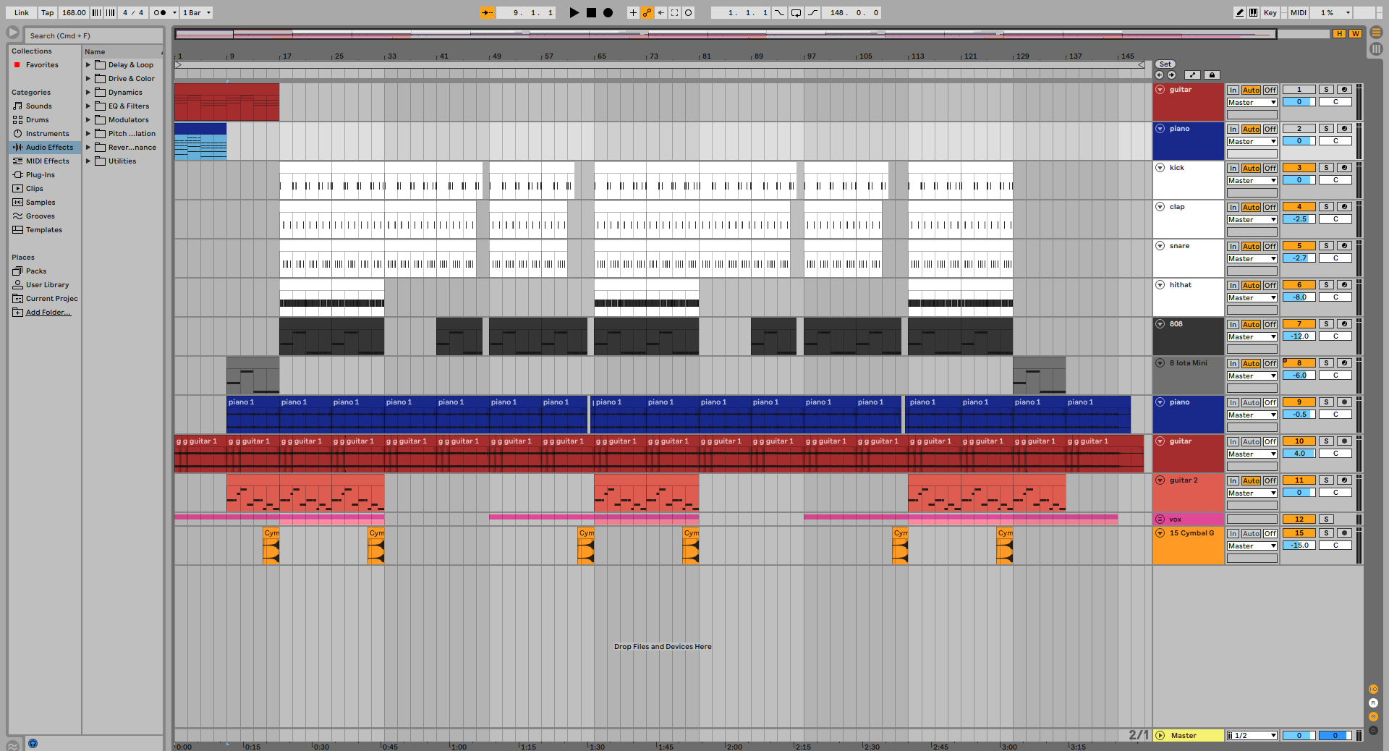This screenshot has height=751, width=1389.
Task: Expand the Delay & Loop folder
Action: click(88, 64)
